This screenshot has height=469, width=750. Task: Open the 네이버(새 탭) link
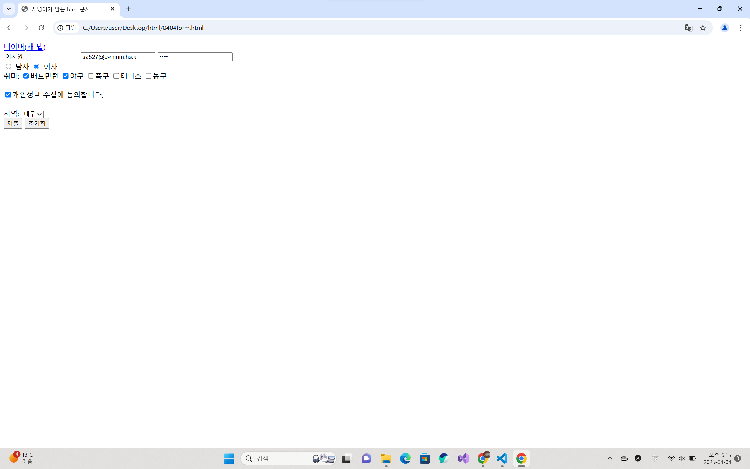25,47
